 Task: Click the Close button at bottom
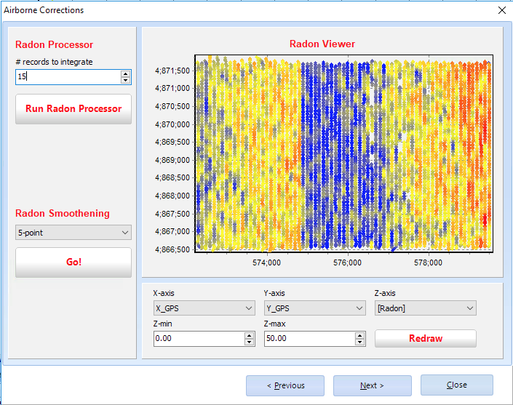pyautogui.click(x=456, y=385)
